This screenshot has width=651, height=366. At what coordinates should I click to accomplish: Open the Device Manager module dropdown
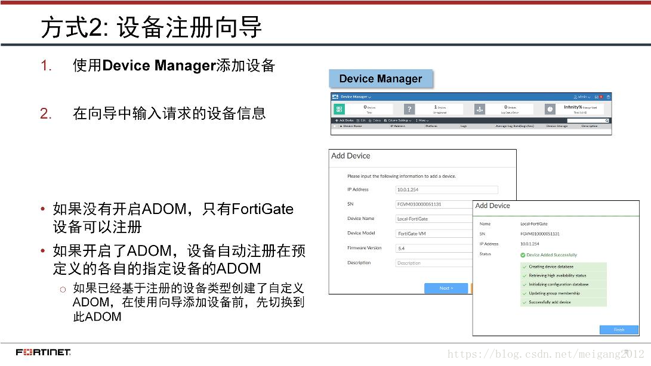[x=356, y=97]
